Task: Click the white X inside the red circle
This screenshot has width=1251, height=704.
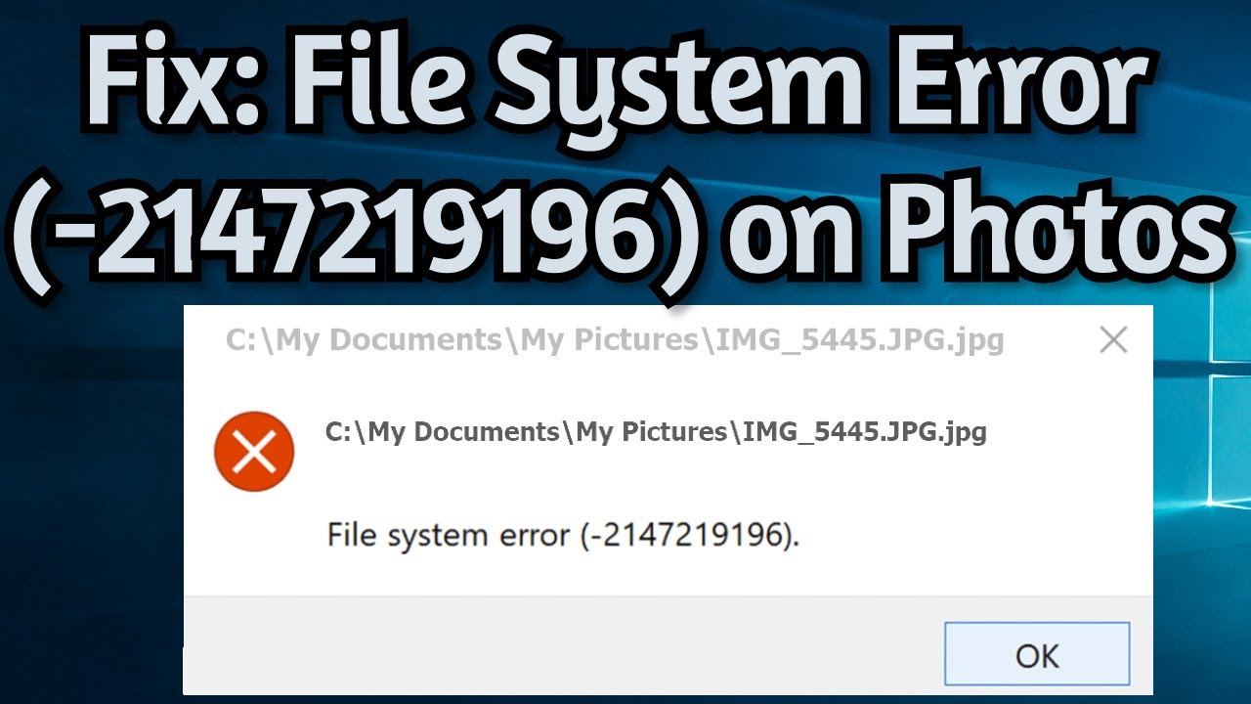Action: [x=254, y=452]
